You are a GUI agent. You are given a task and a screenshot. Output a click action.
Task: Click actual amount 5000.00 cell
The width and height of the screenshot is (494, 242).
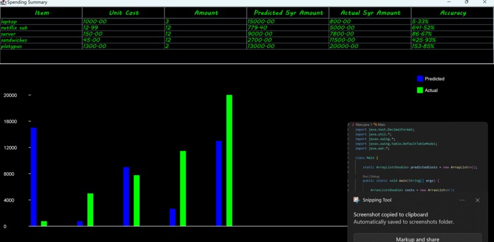pos(370,28)
